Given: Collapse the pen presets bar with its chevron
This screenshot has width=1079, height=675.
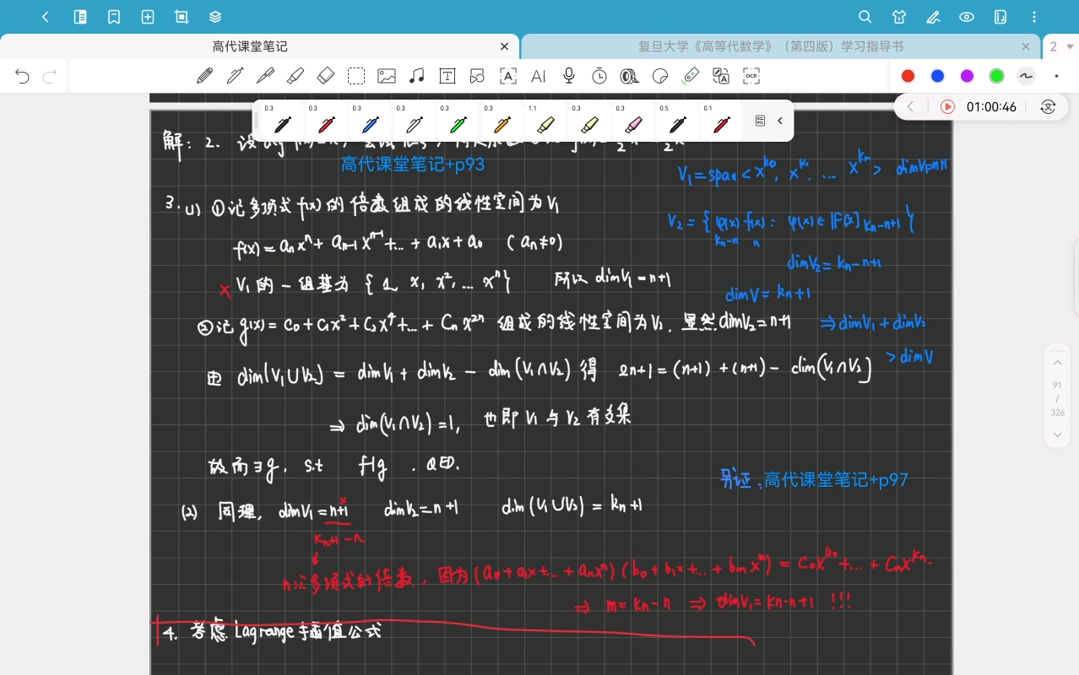Looking at the screenshot, I should coord(780,121).
